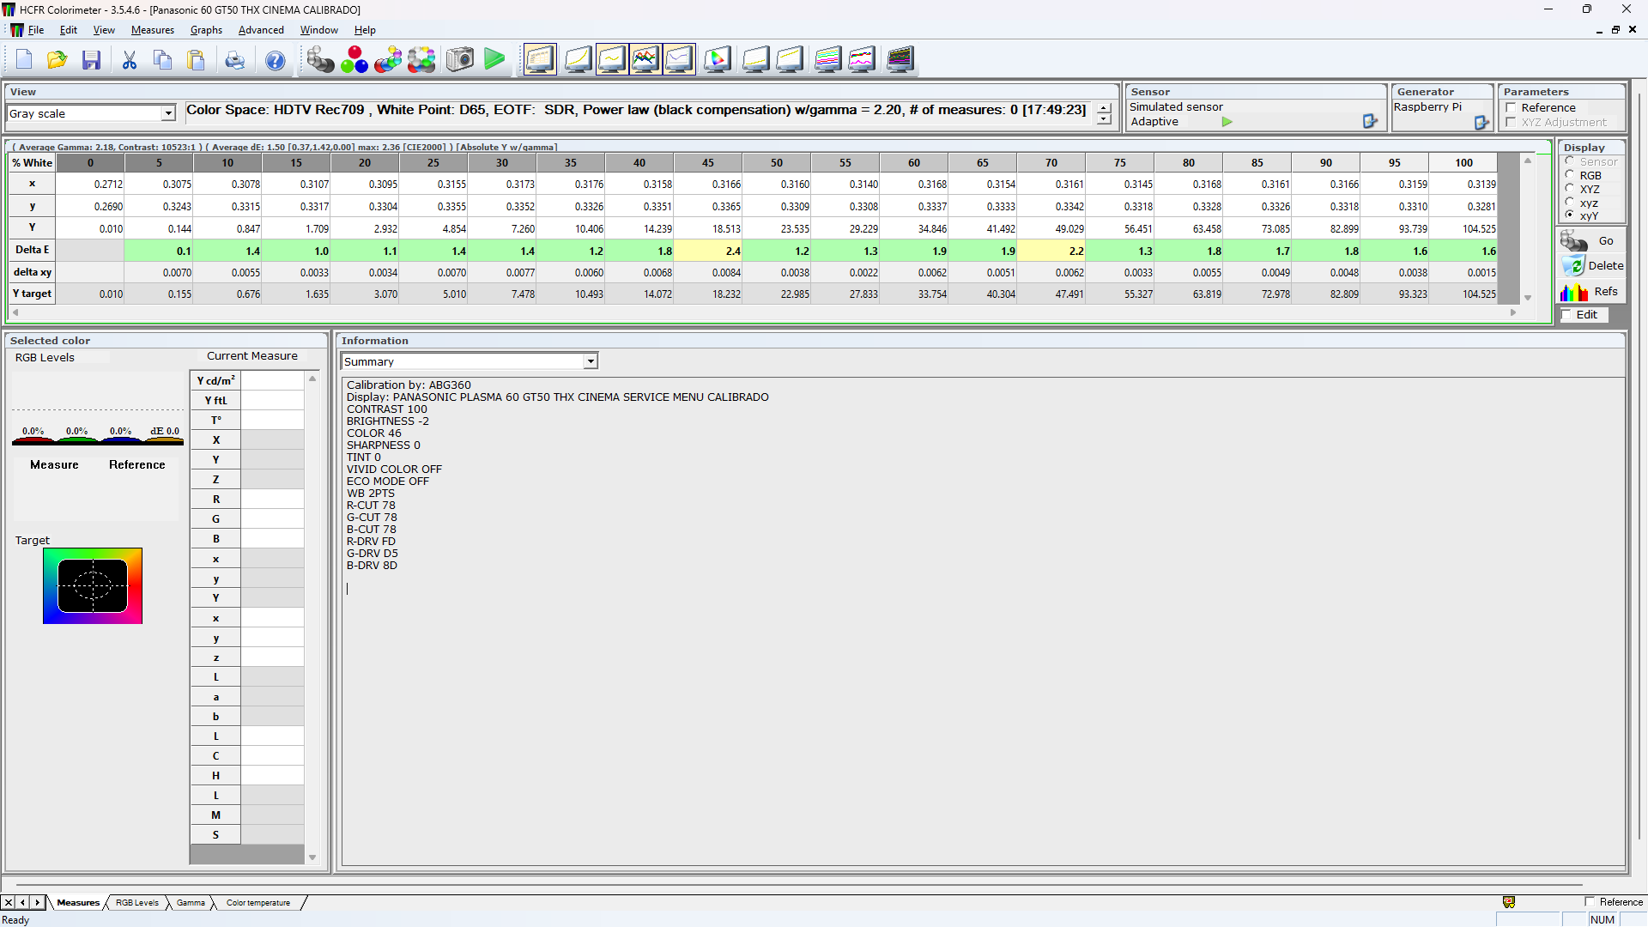Select the 100 % White column header
This screenshot has height=927, width=1648.
click(x=1463, y=162)
